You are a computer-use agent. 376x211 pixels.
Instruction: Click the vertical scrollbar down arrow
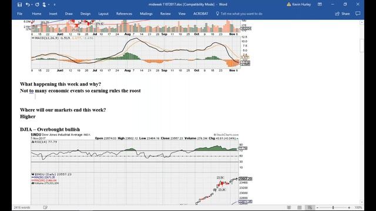tap(362, 202)
